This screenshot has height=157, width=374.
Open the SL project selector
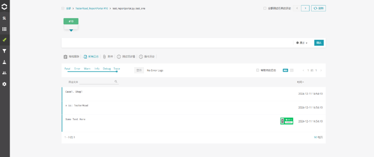point(4,18)
